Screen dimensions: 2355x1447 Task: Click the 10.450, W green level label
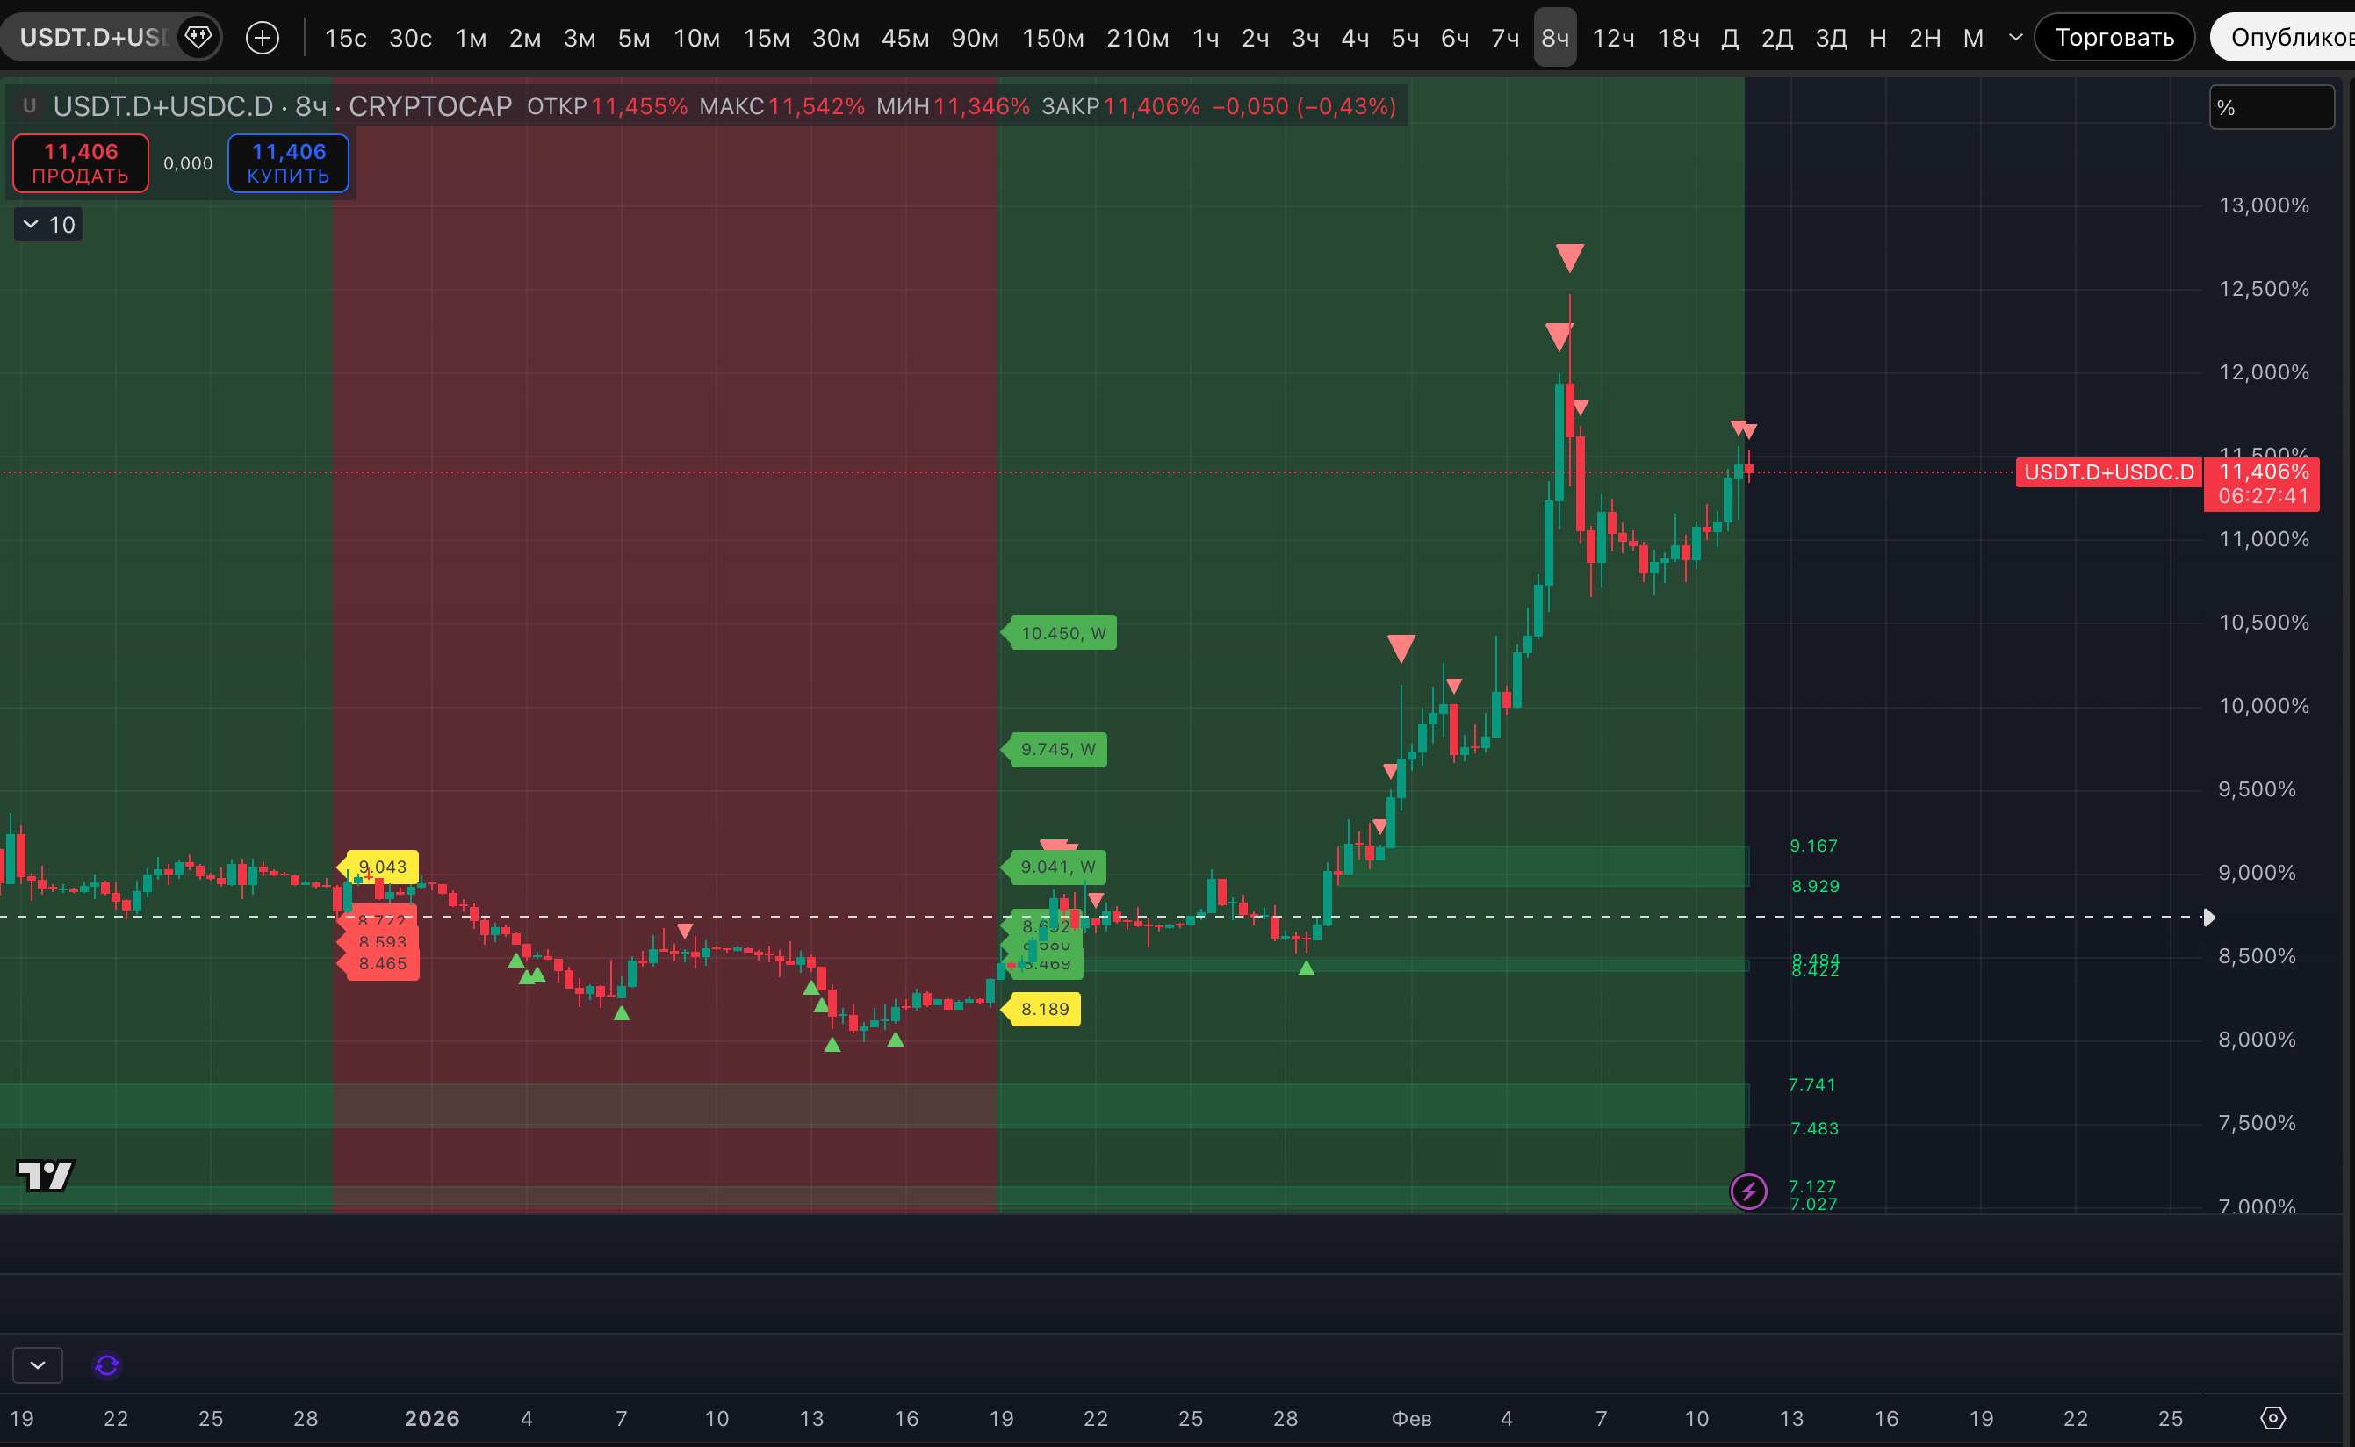coord(1063,632)
